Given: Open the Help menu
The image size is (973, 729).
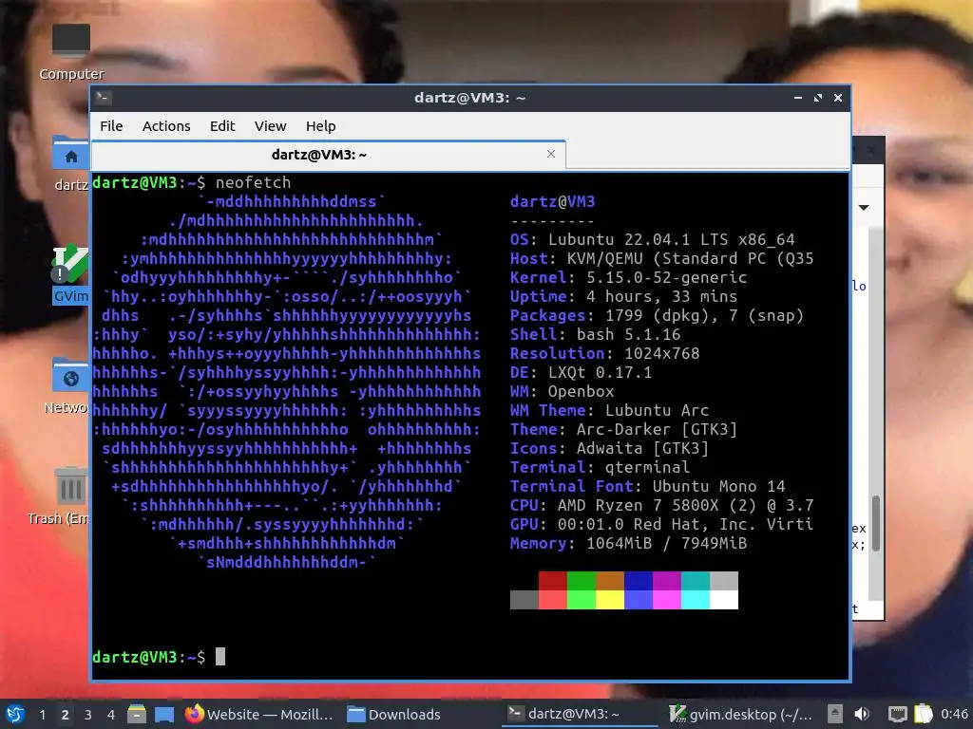Looking at the screenshot, I should coord(321,126).
